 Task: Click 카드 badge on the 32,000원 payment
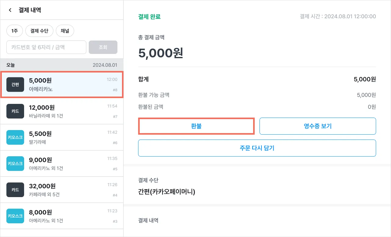click(x=15, y=190)
